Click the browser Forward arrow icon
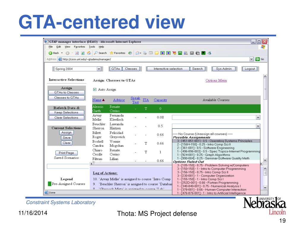This screenshot has width=304, height=228. point(67,53)
